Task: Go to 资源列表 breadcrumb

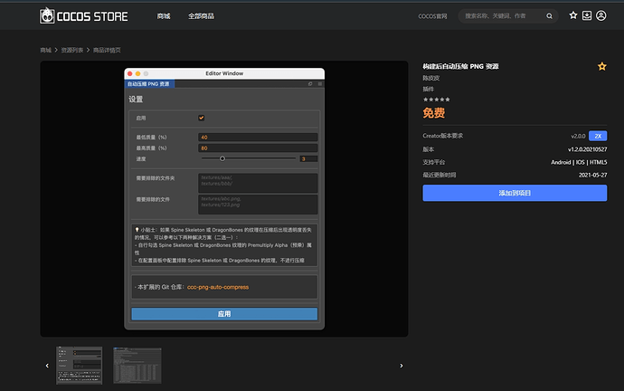Action: 72,50
